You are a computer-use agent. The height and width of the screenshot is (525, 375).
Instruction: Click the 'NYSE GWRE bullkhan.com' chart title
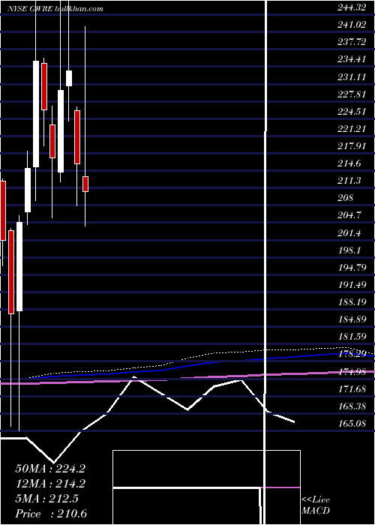click(x=55, y=9)
